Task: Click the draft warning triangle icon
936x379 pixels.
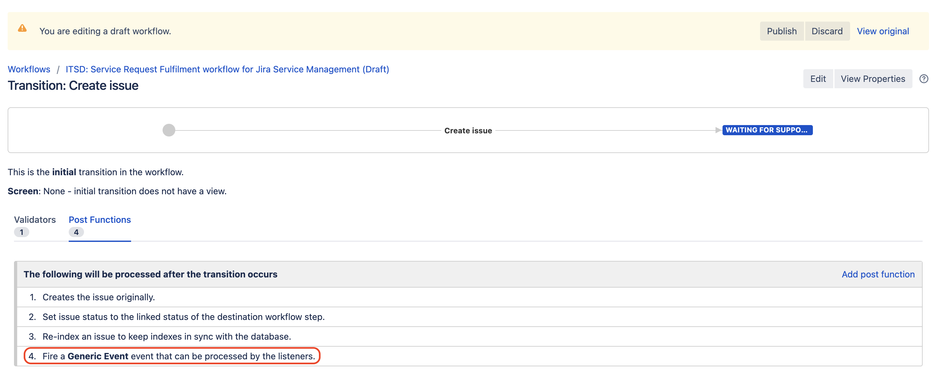Action: 22,28
